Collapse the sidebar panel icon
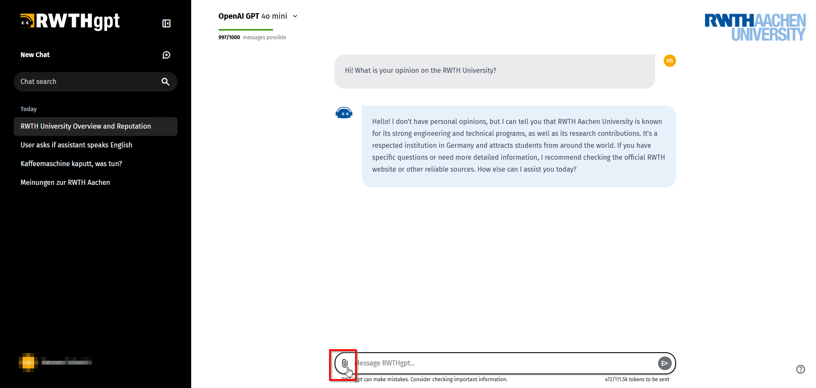Screen dimensions: 816x388 coord(166,23)
